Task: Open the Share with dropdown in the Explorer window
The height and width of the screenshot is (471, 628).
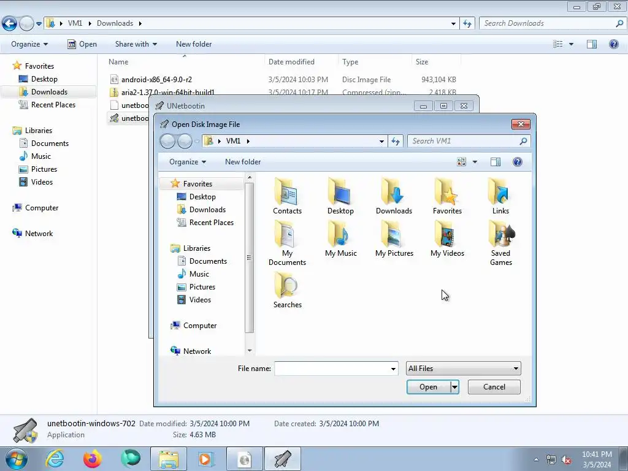Action: click(136, 44)
